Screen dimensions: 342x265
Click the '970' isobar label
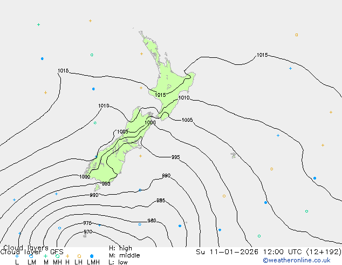(88, 232)
